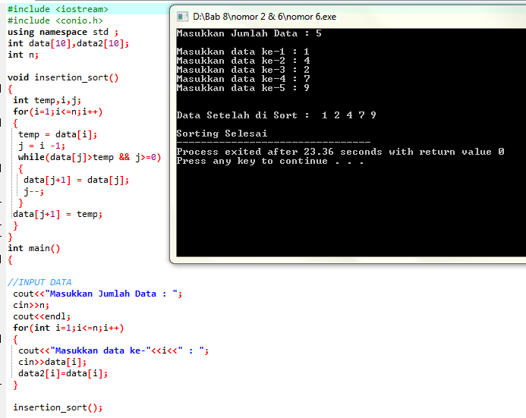Image resolution: width=526 pixels, height=418 pixels.
Task: Select the '#include <conio.h>' line
Action: click(55, 20)
